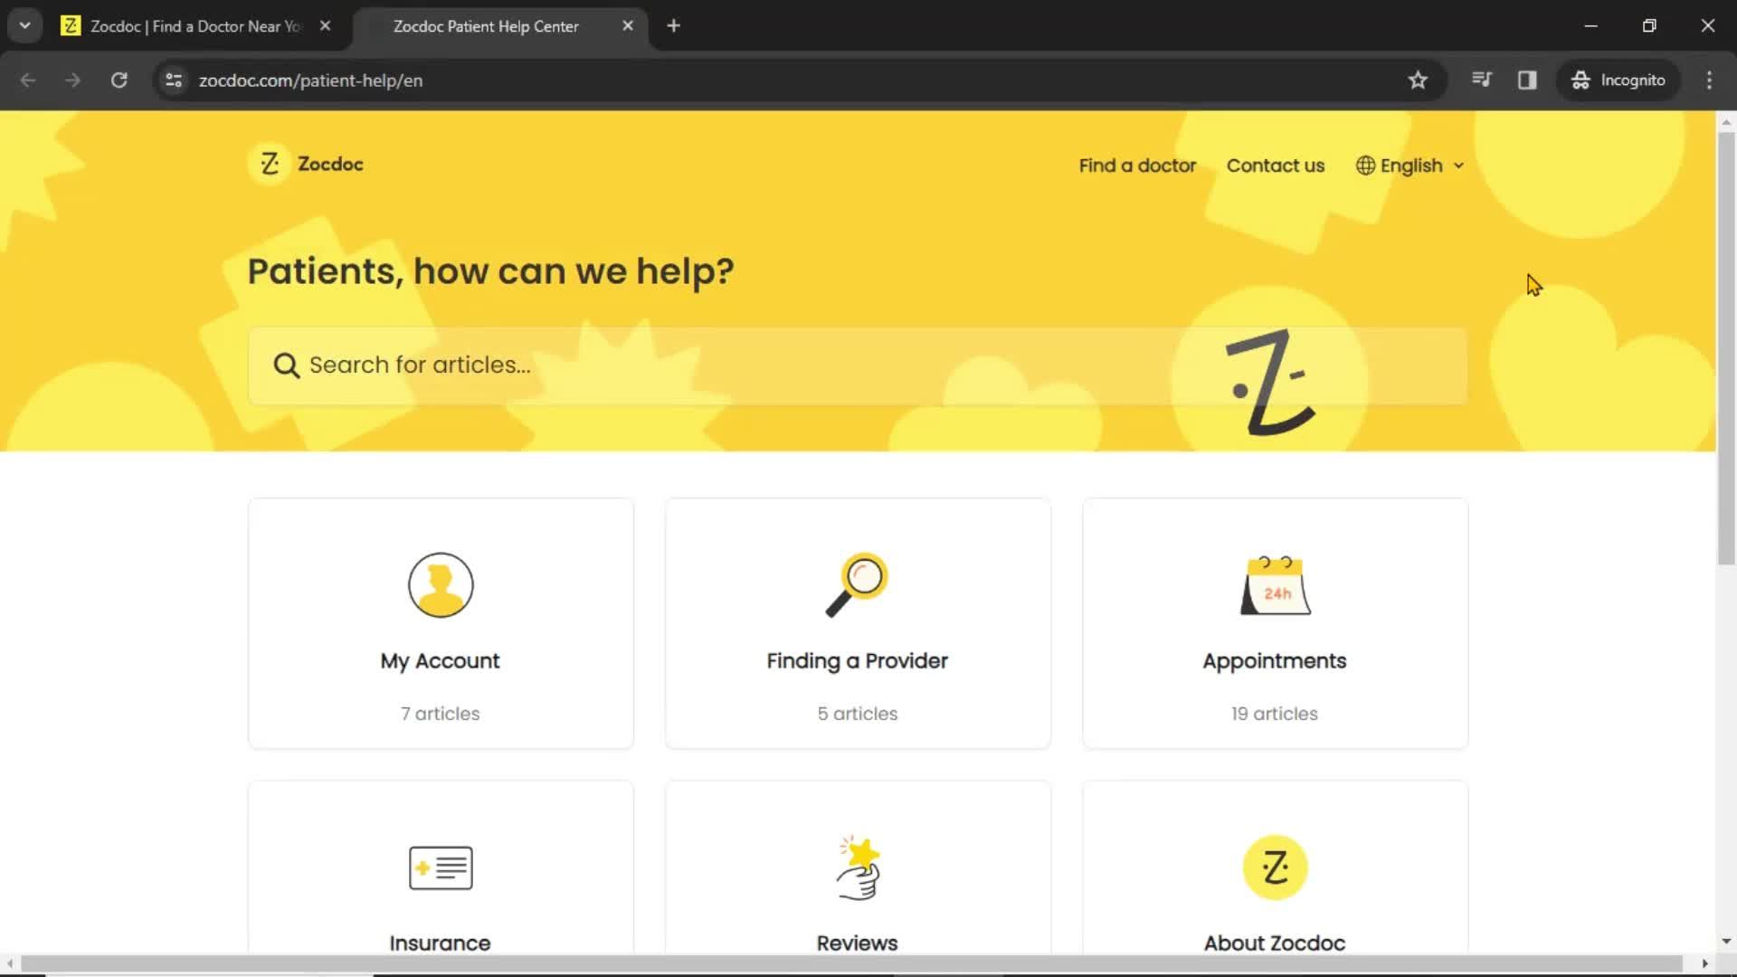Click the browser forward arrow

pyautogui.click(x=73, y=81)
